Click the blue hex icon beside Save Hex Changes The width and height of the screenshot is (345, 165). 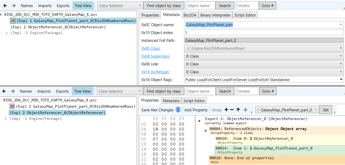coord(178,110)
